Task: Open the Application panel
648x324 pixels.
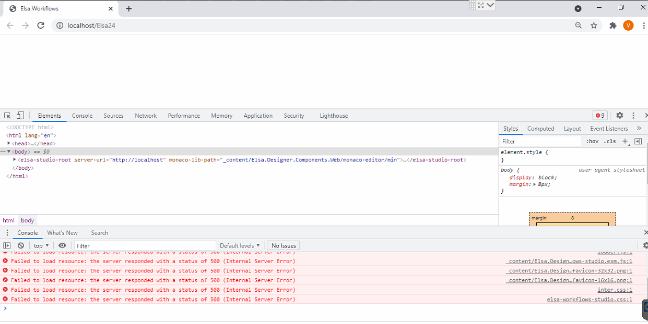Action: coord(258,116)
